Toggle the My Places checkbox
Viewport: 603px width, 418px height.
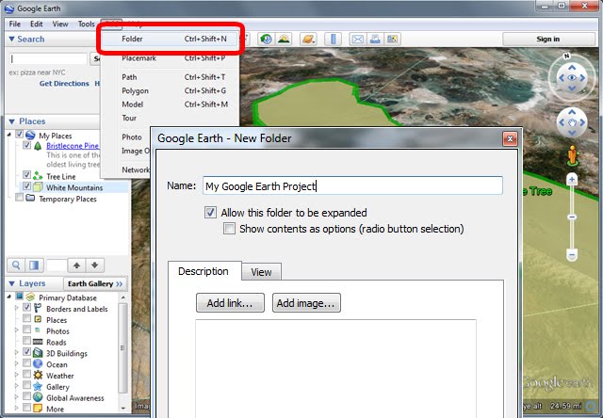coord(19,135)
